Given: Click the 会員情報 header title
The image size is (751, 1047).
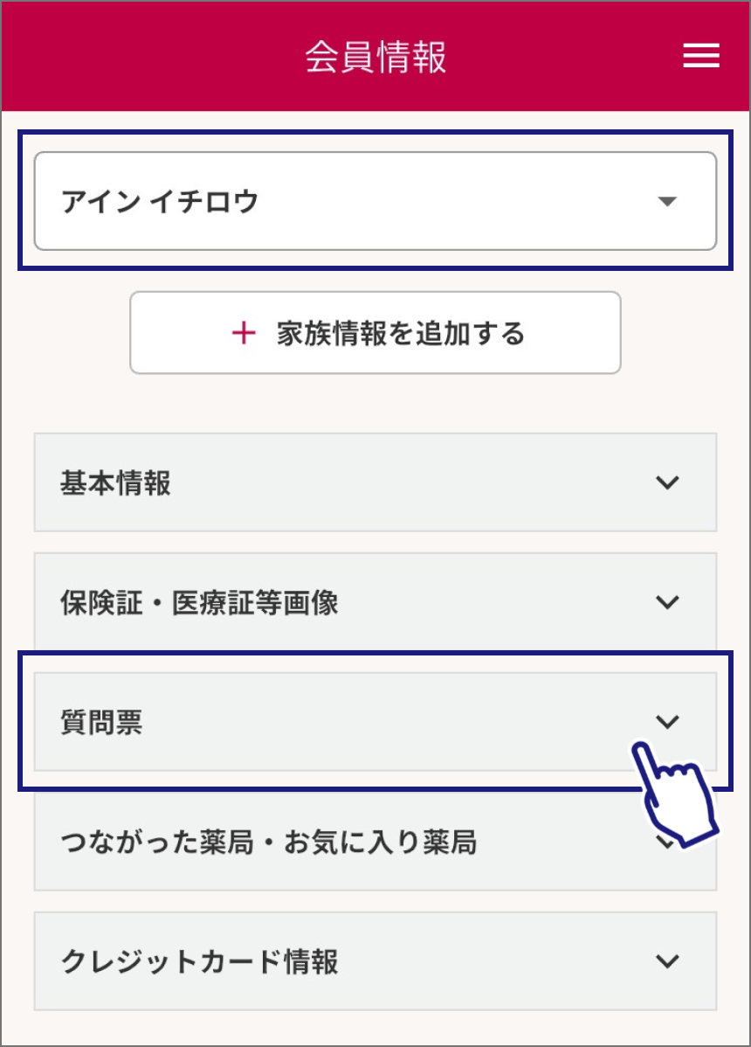Looking at the screenshot, I should pyautogui.click(x=375, y=57).
